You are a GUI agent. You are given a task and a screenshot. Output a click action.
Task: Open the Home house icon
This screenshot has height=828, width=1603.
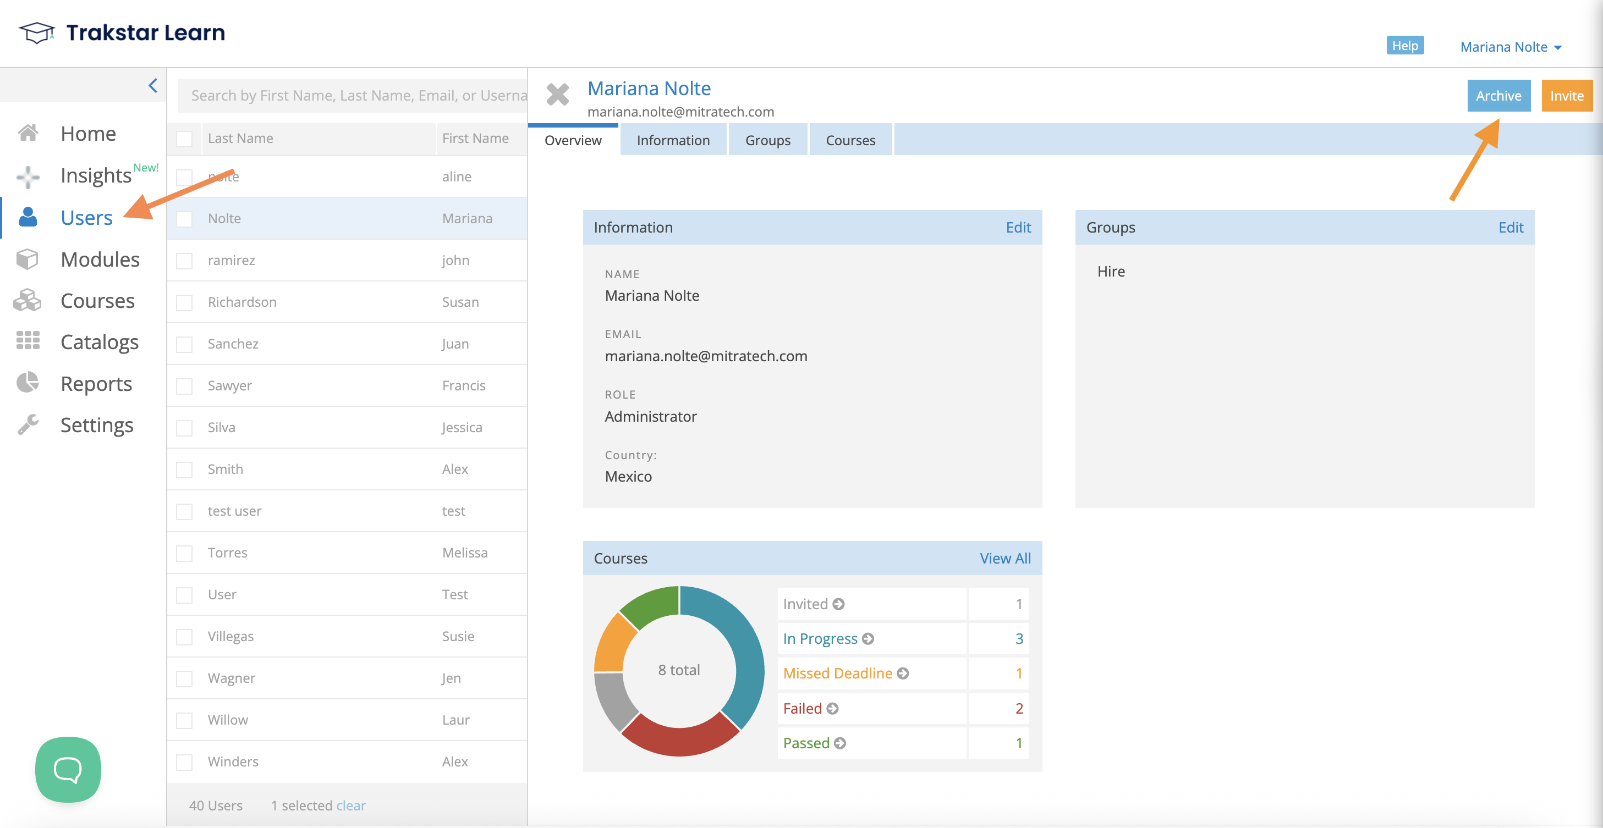(x=28, y=133)
